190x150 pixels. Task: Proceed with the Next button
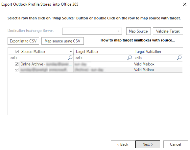pyautogui.click(x=148, y=144)
